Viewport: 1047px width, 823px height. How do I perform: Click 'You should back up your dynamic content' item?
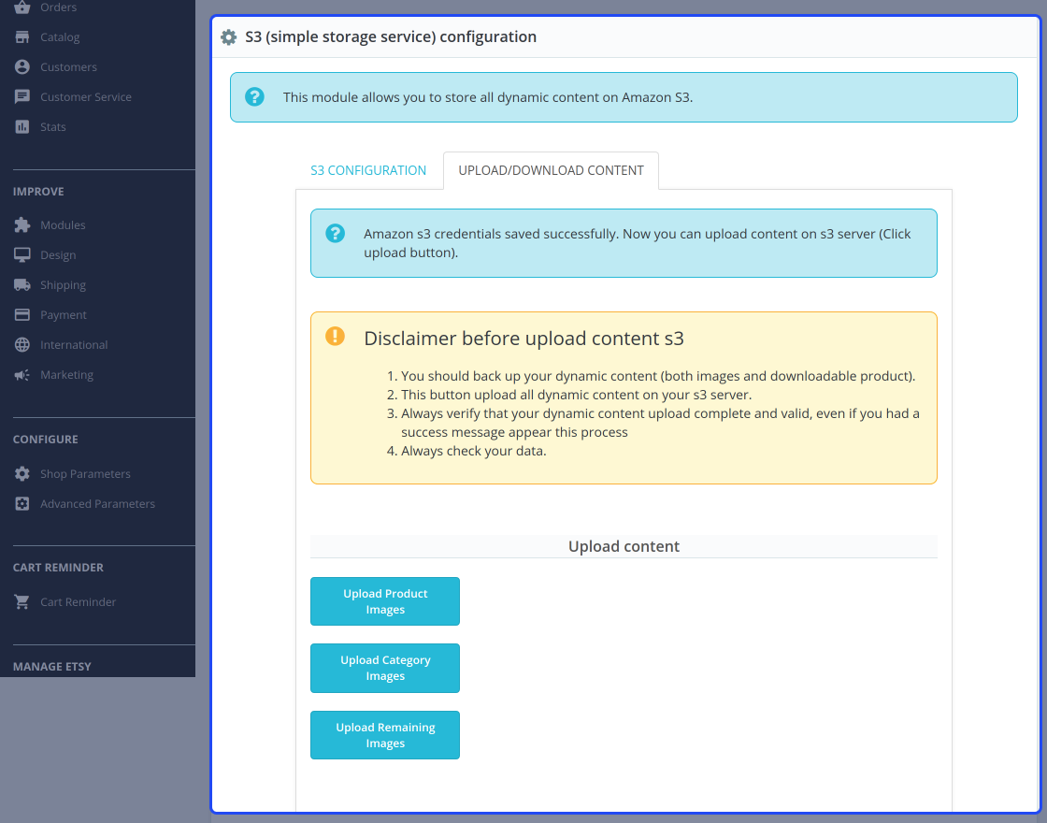tap(658, 376)
